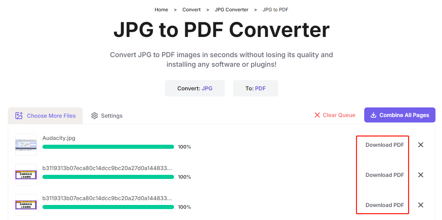
Task: Download PDF for the second file
Action: tap(384, 175)
